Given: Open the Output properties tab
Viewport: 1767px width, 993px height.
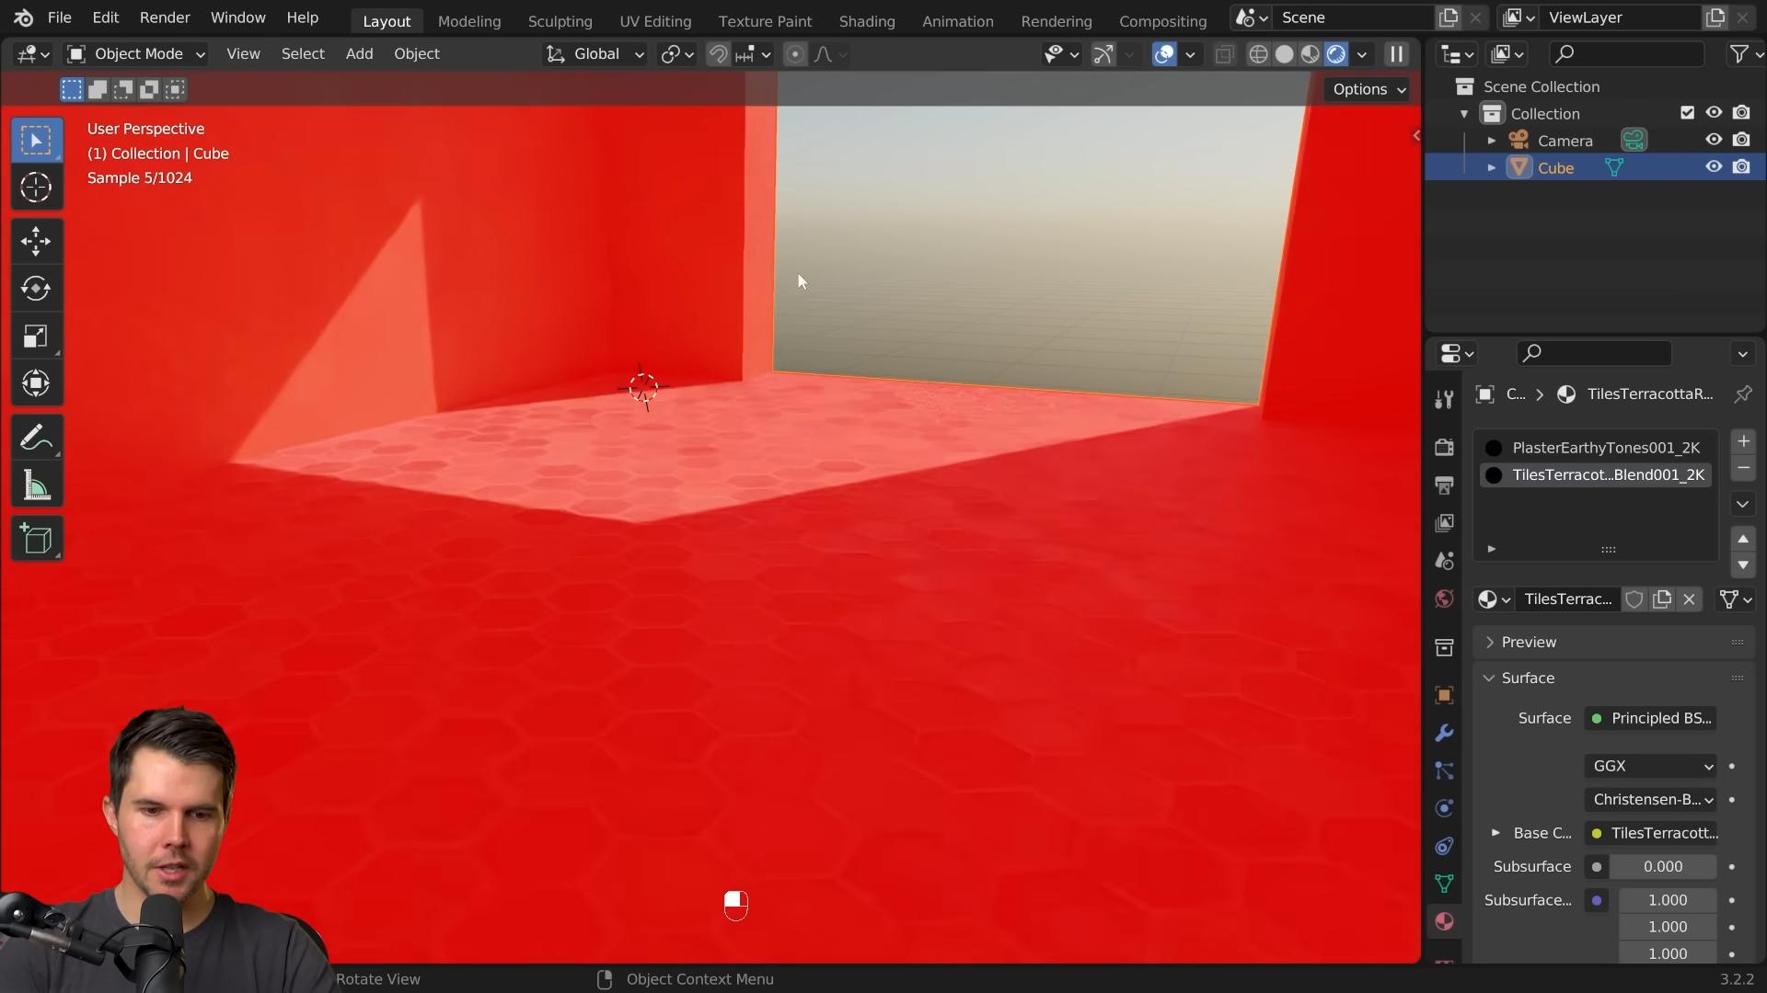Looking at the screenshot, I should 1444,485.
